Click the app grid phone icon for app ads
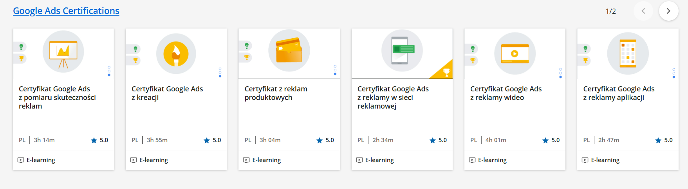This screenshot has width=688, height=189. pyautogui.click(x=628, y=53)
